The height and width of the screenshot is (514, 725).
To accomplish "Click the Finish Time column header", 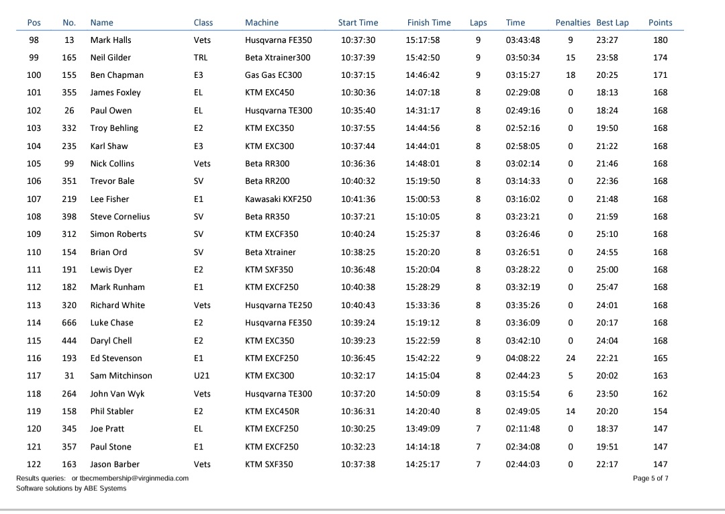I will pos(429,23).
